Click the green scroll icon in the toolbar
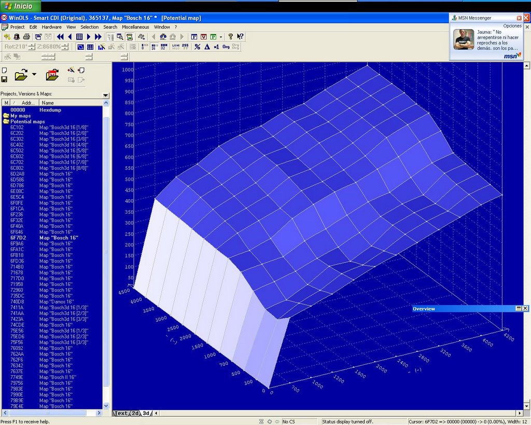This screenshot has width=531, height=425. tap(129, 37)
